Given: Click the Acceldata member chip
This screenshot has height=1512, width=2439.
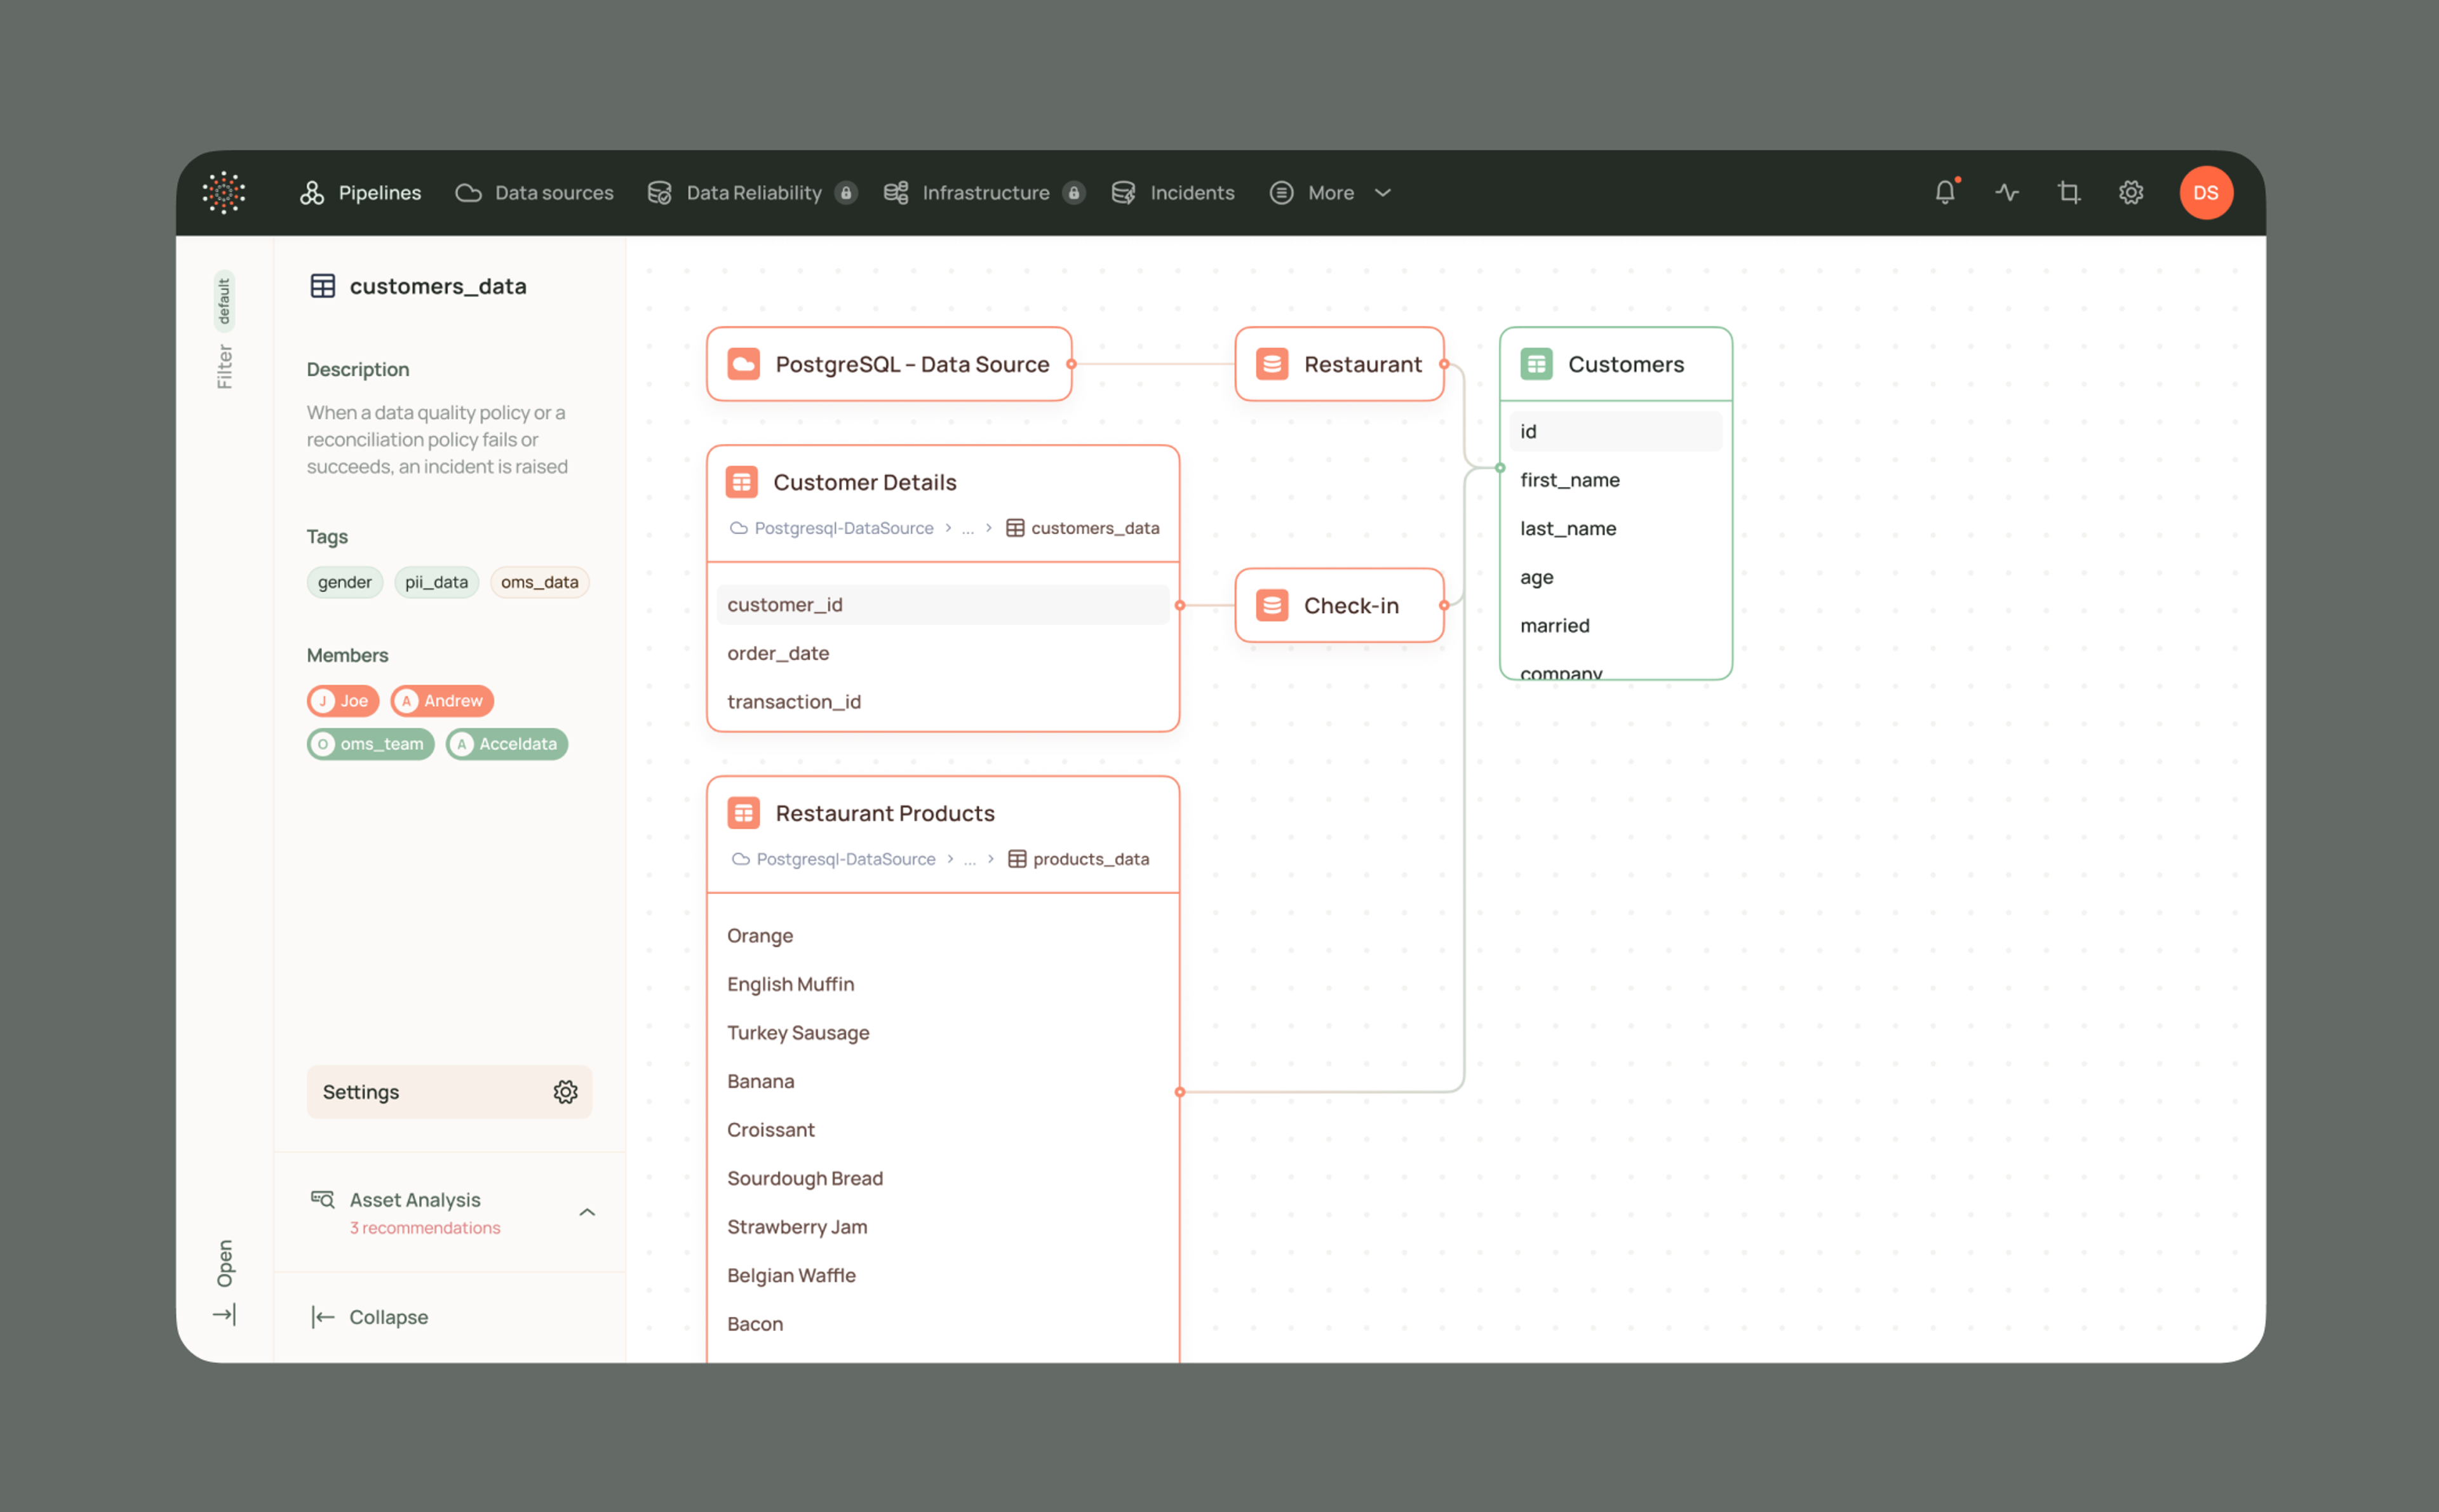Looking at the screenshot, I should 507,744.
